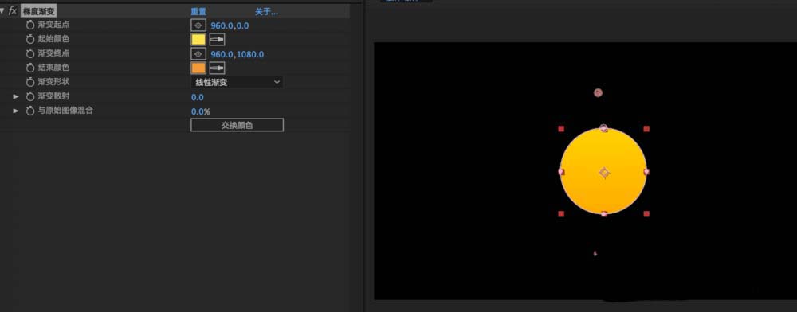Select the circle's left edge vertex
Screen dimensions: 797x312
[561, 171]
